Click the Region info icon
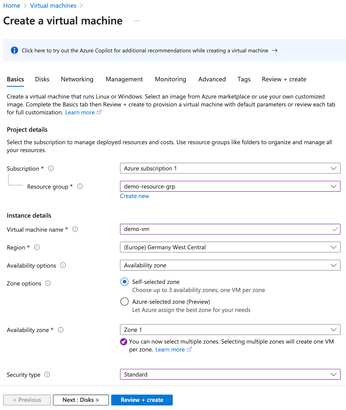The image size is (346, 410). (37, 248)
